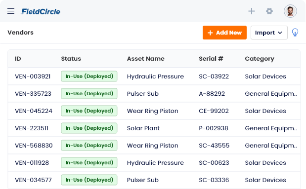Click Solar Devices in VEN-003921 row

pyautogui.click(x=265, y=76)
